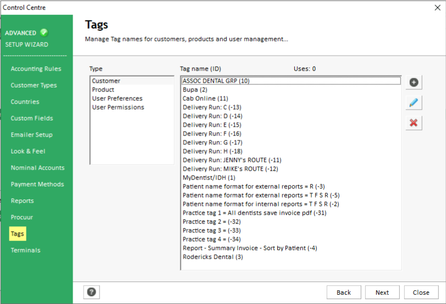Select Delivery Run: G (-17)
Image resolution: width=446 pixels, height=304 pixels.
(x=291, y=143)
